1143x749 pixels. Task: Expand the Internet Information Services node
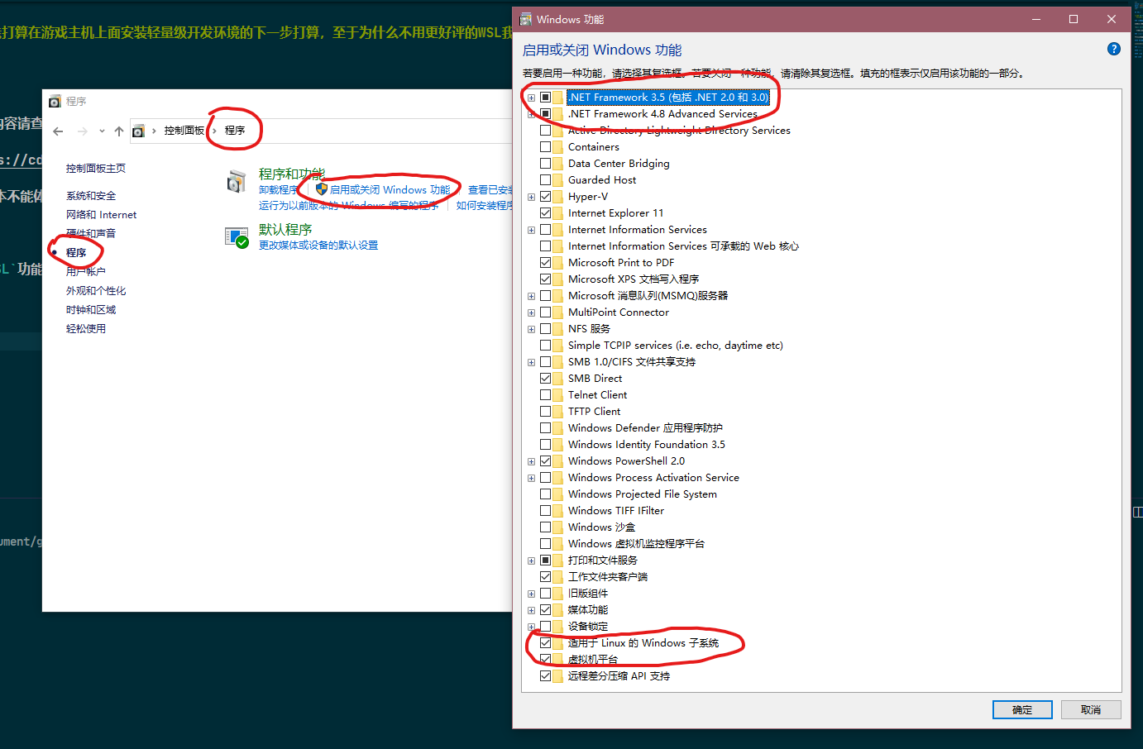pos(531,230)
